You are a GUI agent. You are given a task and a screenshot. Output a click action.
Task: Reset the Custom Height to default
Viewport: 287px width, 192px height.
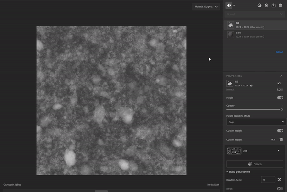pos(273,139)
